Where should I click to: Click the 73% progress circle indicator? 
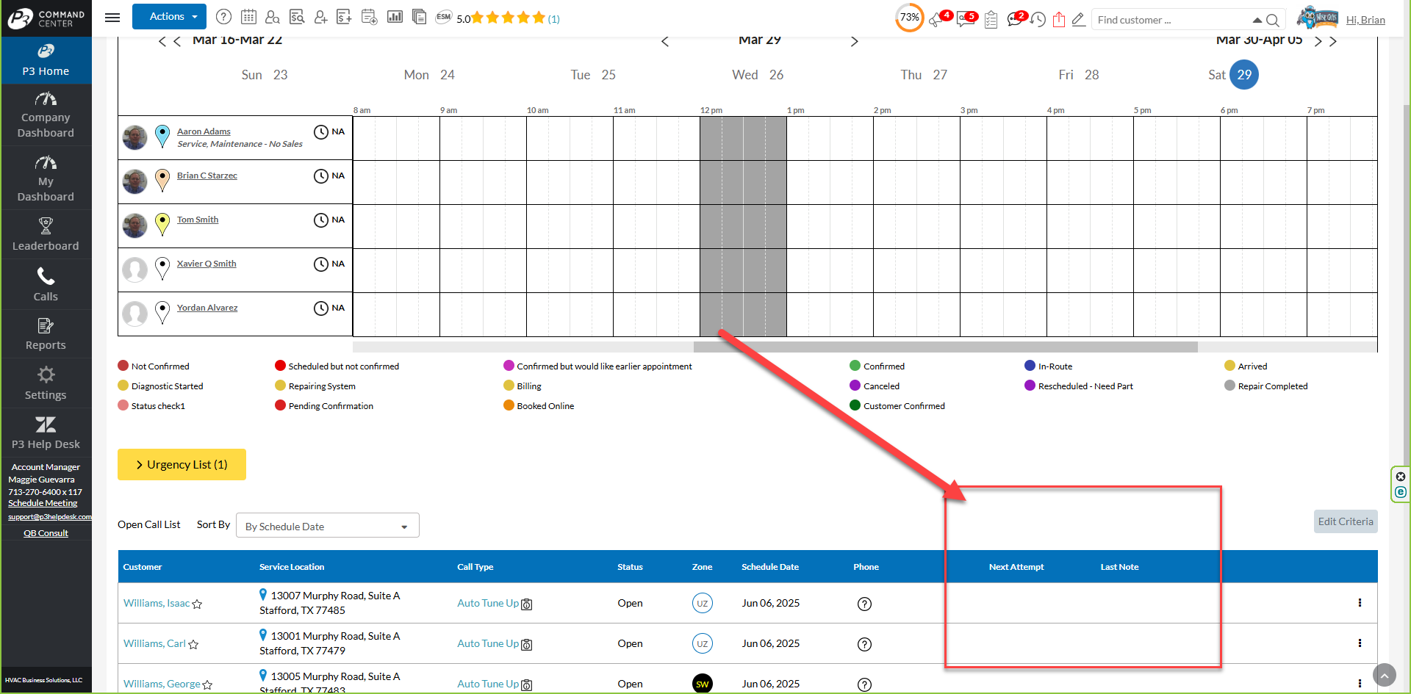(909, 18)
